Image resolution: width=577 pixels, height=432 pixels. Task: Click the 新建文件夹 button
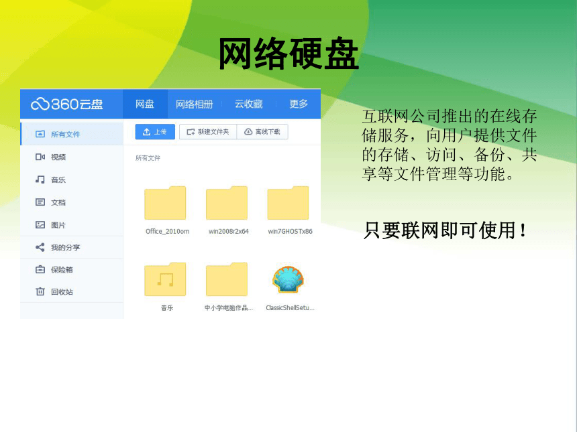point(208,132)
